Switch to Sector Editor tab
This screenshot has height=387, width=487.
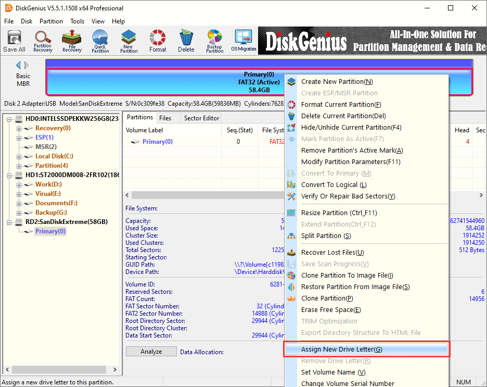[201, 118]
